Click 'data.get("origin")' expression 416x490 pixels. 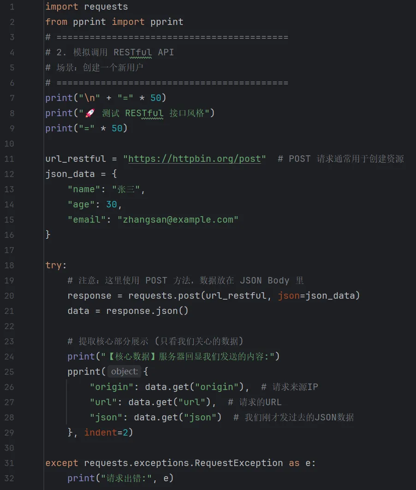pos(197,386)
